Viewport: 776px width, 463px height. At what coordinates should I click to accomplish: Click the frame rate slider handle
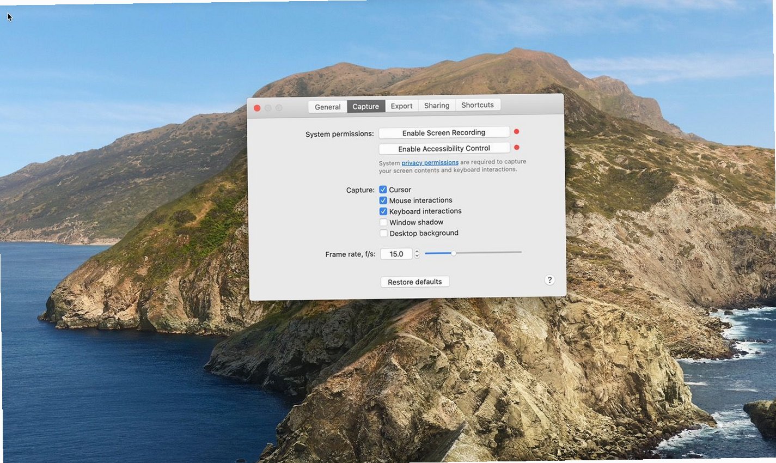click(x=454, y=253)
